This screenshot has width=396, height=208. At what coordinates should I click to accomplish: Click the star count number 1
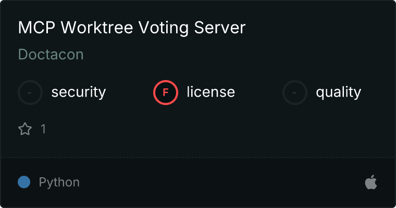(x=43, y=129)
